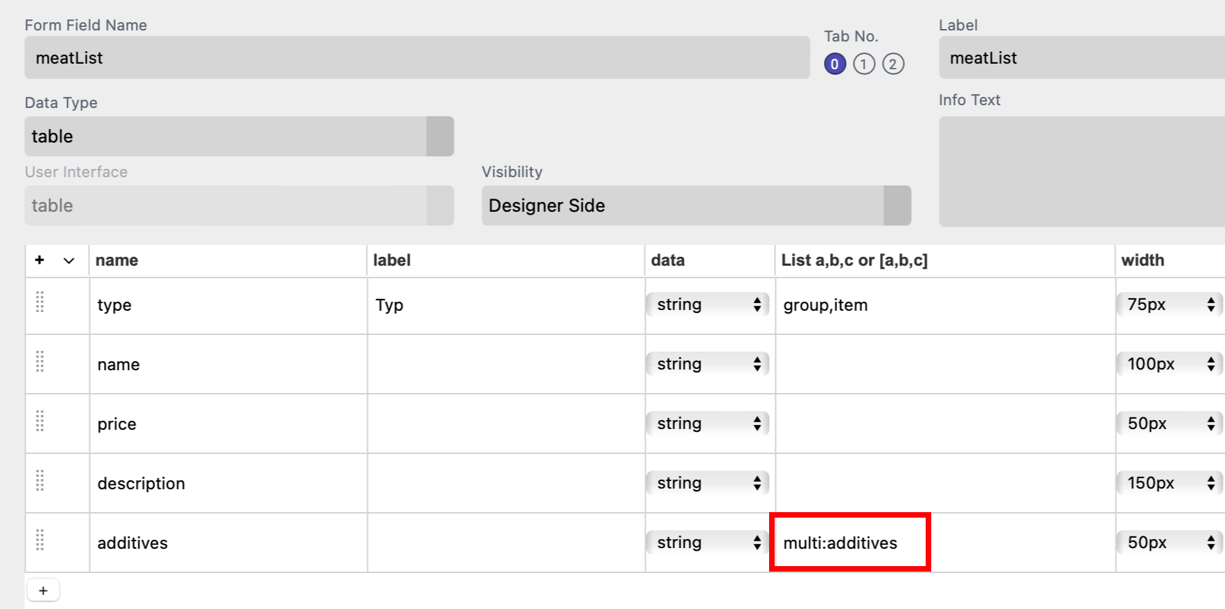Click the drag handle of the additives row
Screen dimensions: 1225x609
(x=40, y=540)
